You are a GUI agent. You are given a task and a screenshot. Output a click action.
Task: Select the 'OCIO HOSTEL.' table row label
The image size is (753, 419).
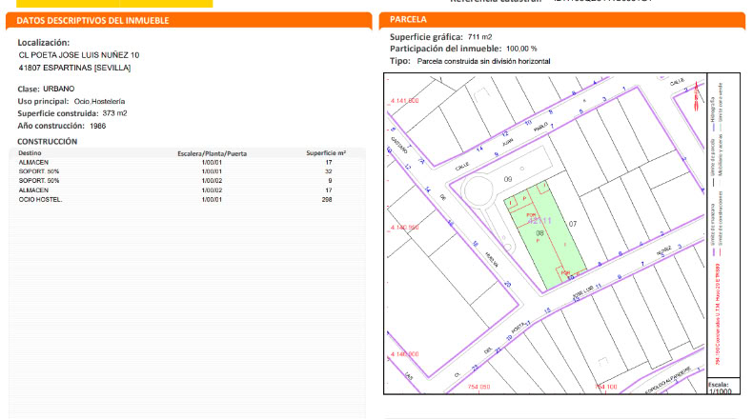40,200
